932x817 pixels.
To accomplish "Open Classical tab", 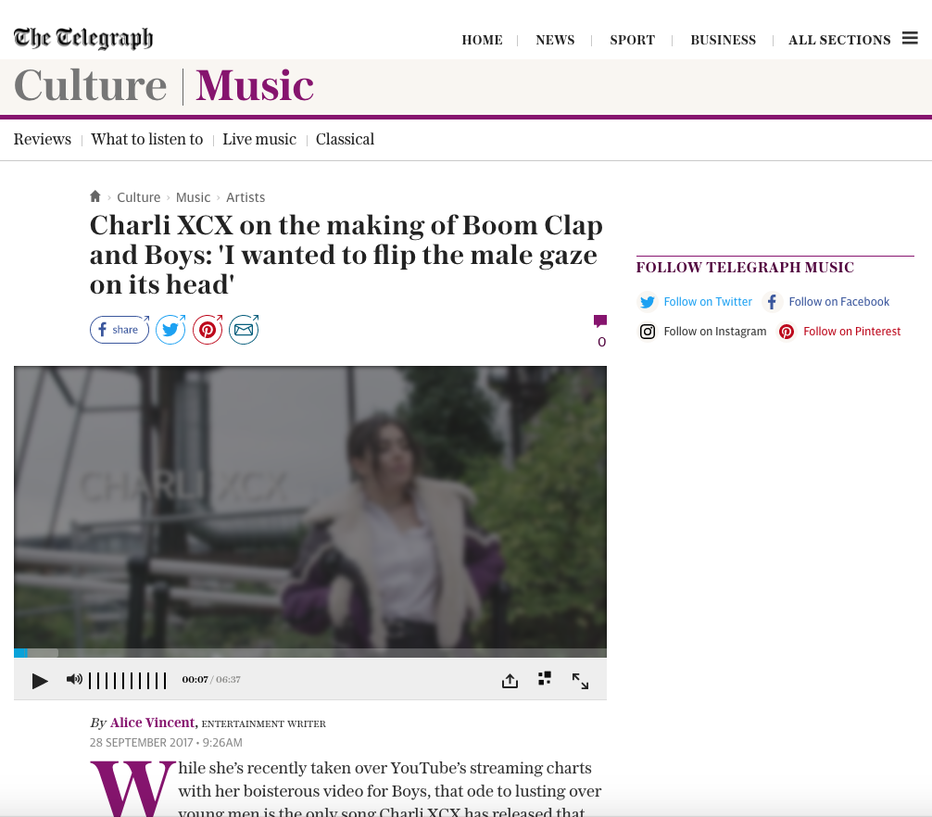I will pyautogui.click(x=345, y=139).
